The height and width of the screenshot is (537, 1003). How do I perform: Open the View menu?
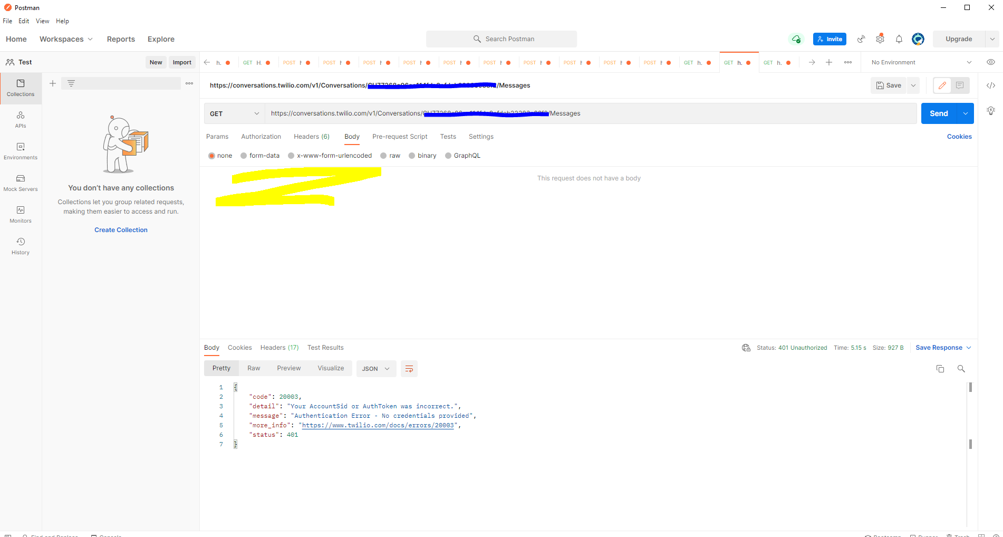tap(42, 21)
